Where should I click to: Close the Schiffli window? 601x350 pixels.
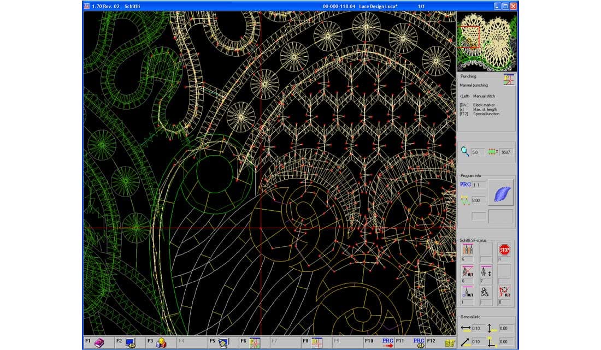[514, 6]
